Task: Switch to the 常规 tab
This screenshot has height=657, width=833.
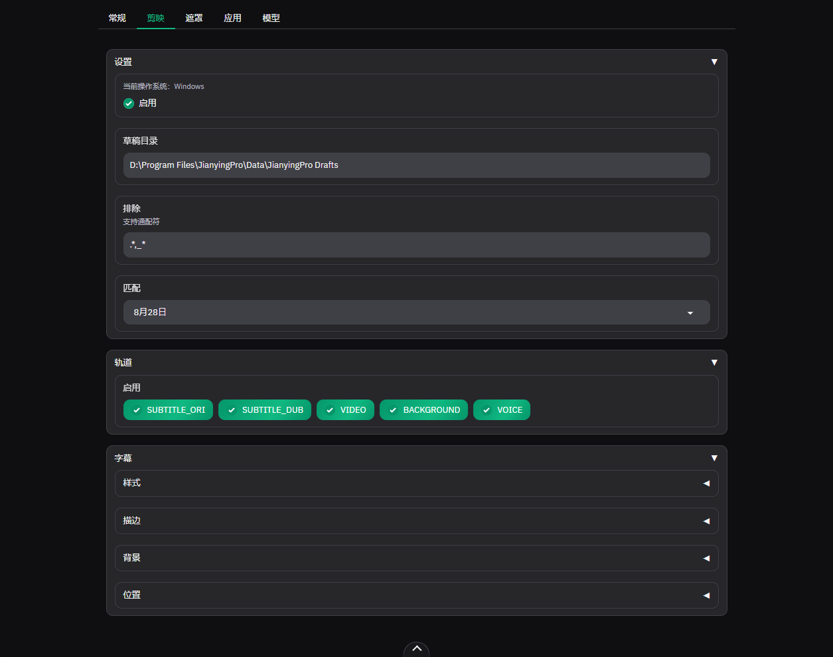Action: (x=117, y=18)
